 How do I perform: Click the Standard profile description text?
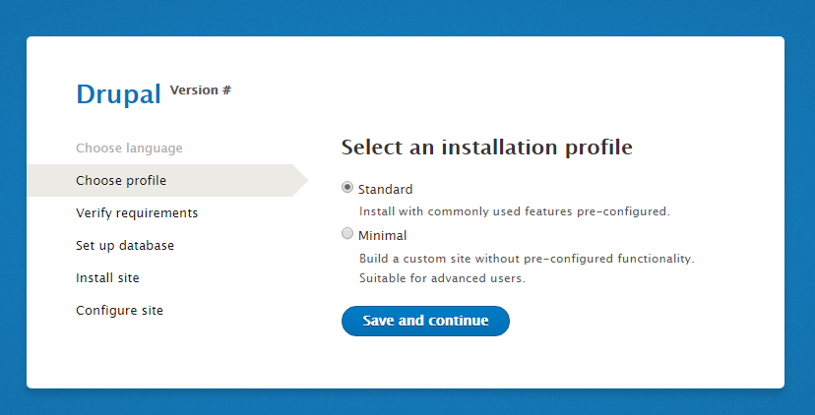(515, 211)
